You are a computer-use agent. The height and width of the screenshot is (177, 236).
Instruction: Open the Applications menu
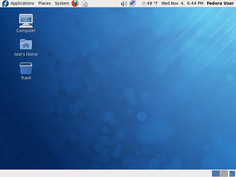[22, 4]
